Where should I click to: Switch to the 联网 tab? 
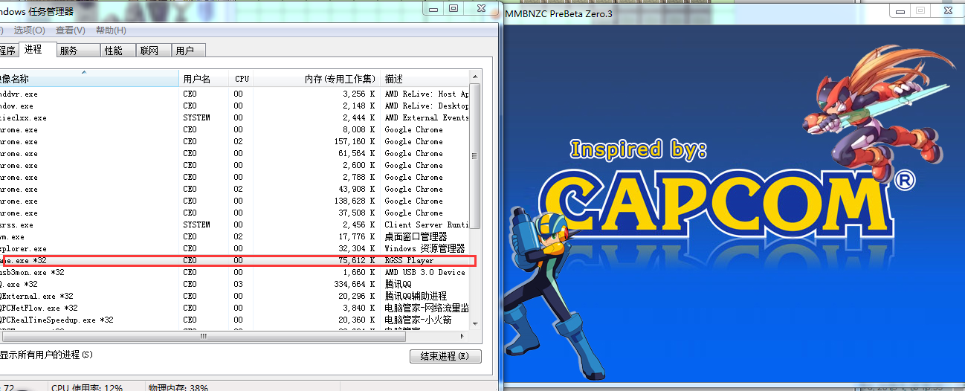[x=154, y=51]
